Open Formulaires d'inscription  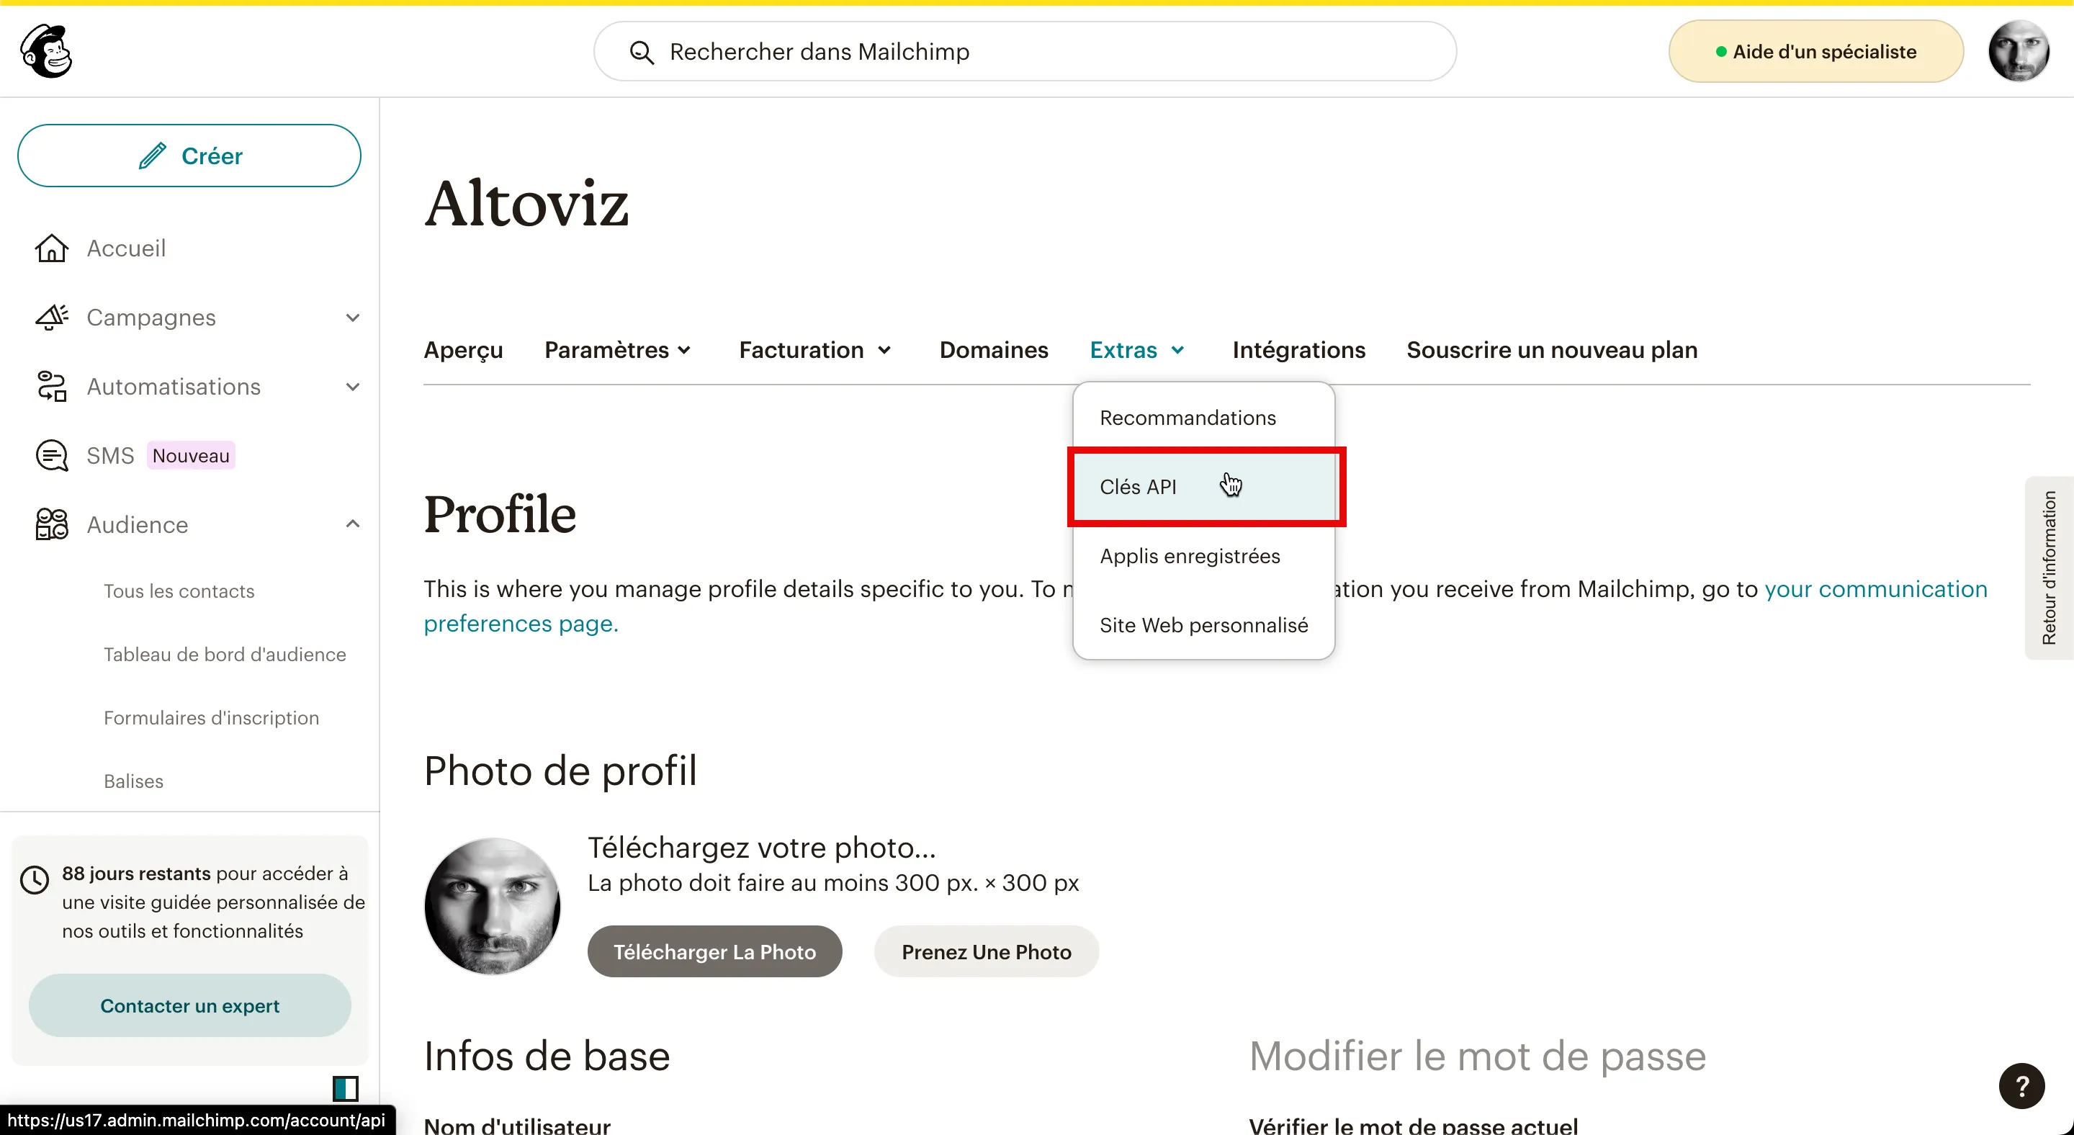coord(211,718)
